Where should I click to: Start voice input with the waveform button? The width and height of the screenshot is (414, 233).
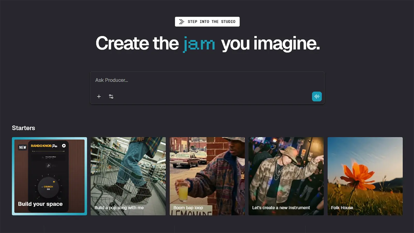point(317,97)
